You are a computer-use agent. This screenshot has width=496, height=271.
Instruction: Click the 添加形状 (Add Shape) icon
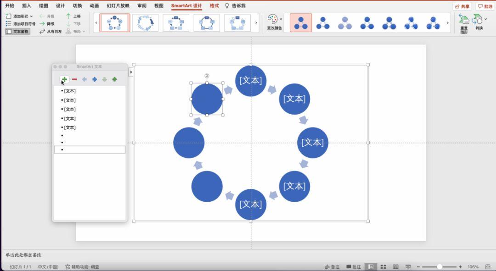[x=9, y=16]
